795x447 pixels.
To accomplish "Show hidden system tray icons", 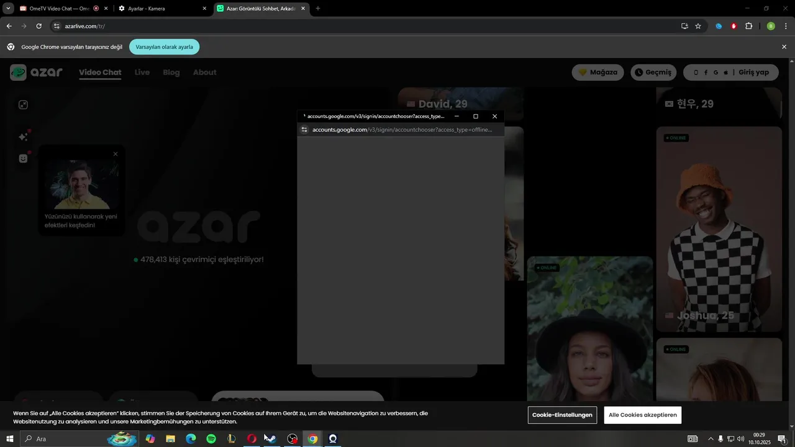I will 711,439.
